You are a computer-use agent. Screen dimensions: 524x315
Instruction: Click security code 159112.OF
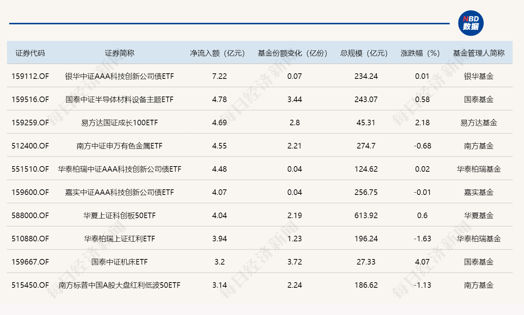(x=30, y=76)
